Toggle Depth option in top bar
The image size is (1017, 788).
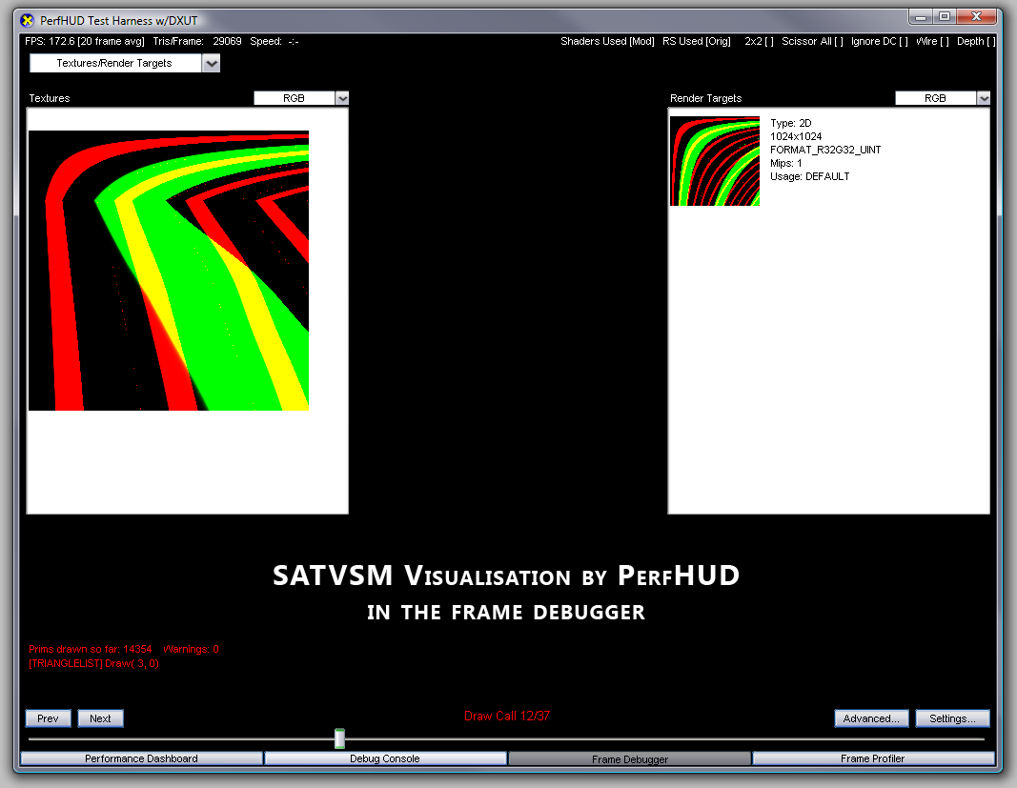(976, 42)
